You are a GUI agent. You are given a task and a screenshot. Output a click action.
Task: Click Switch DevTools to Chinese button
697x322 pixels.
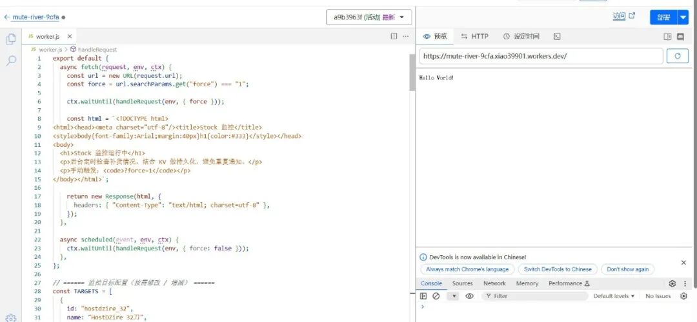pos(558,269)
